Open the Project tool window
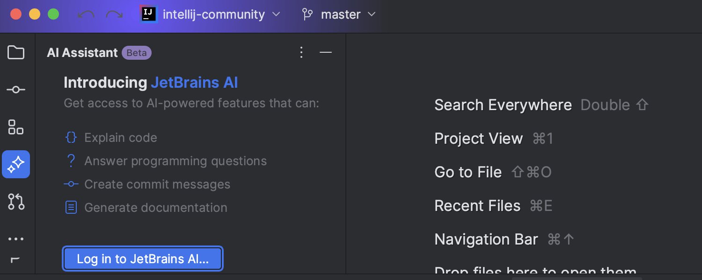The height and width of the screenshot is (280, 702). coord(15,52)
